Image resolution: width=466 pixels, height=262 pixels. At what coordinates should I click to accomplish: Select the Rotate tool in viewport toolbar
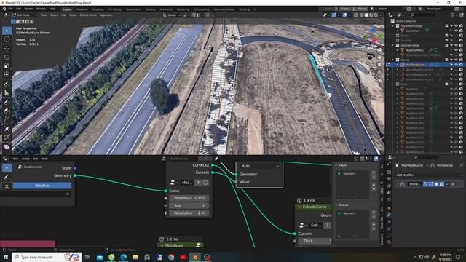[7, 57]
